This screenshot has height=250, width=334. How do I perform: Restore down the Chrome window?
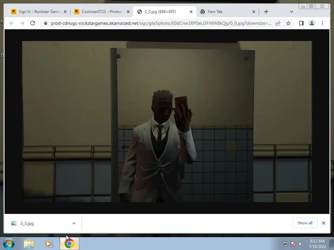(311, 7)
